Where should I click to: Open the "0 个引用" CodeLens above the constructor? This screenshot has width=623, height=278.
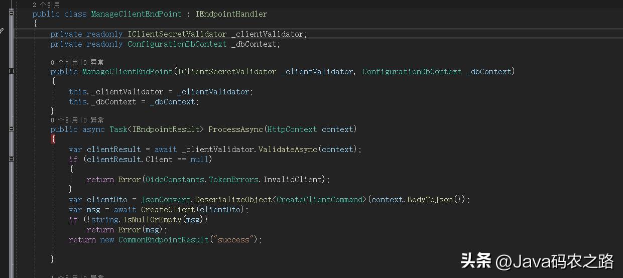click(64, 62)
